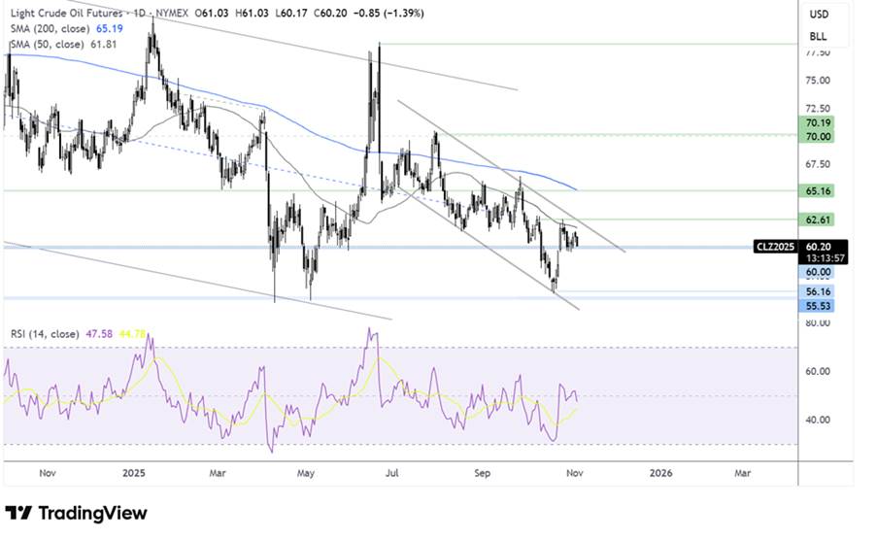Click the blue 55.53 price label
This screenshot has height=540, width=876.
click(816, 306)
